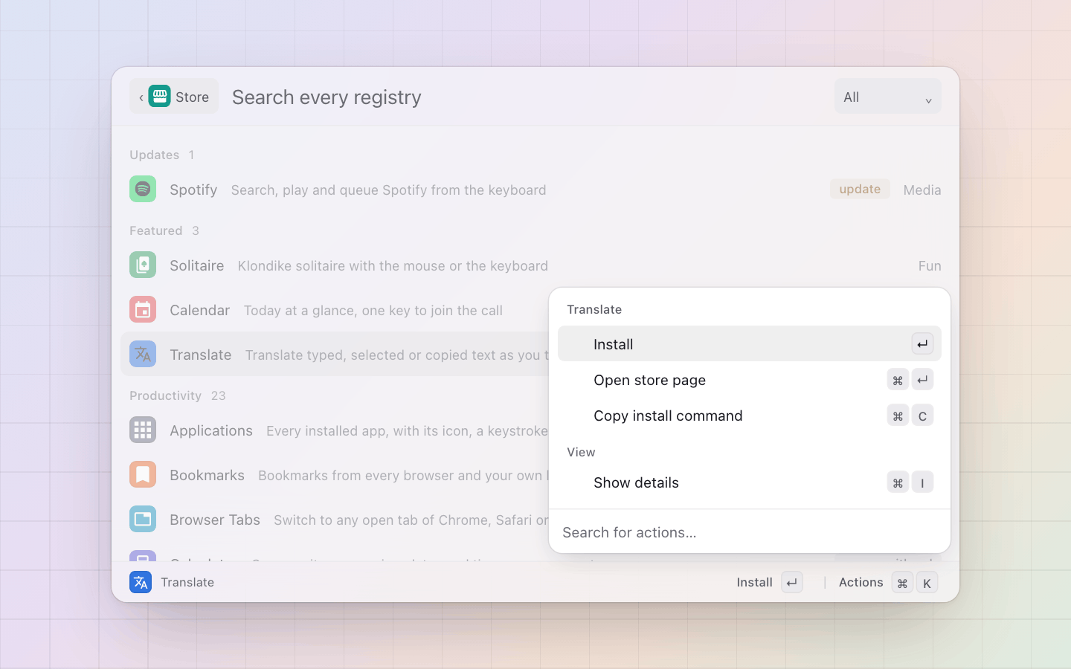Click the Browser Tabs icon
Viewport: 1071px width, 669px height.
tap(143, 519)
